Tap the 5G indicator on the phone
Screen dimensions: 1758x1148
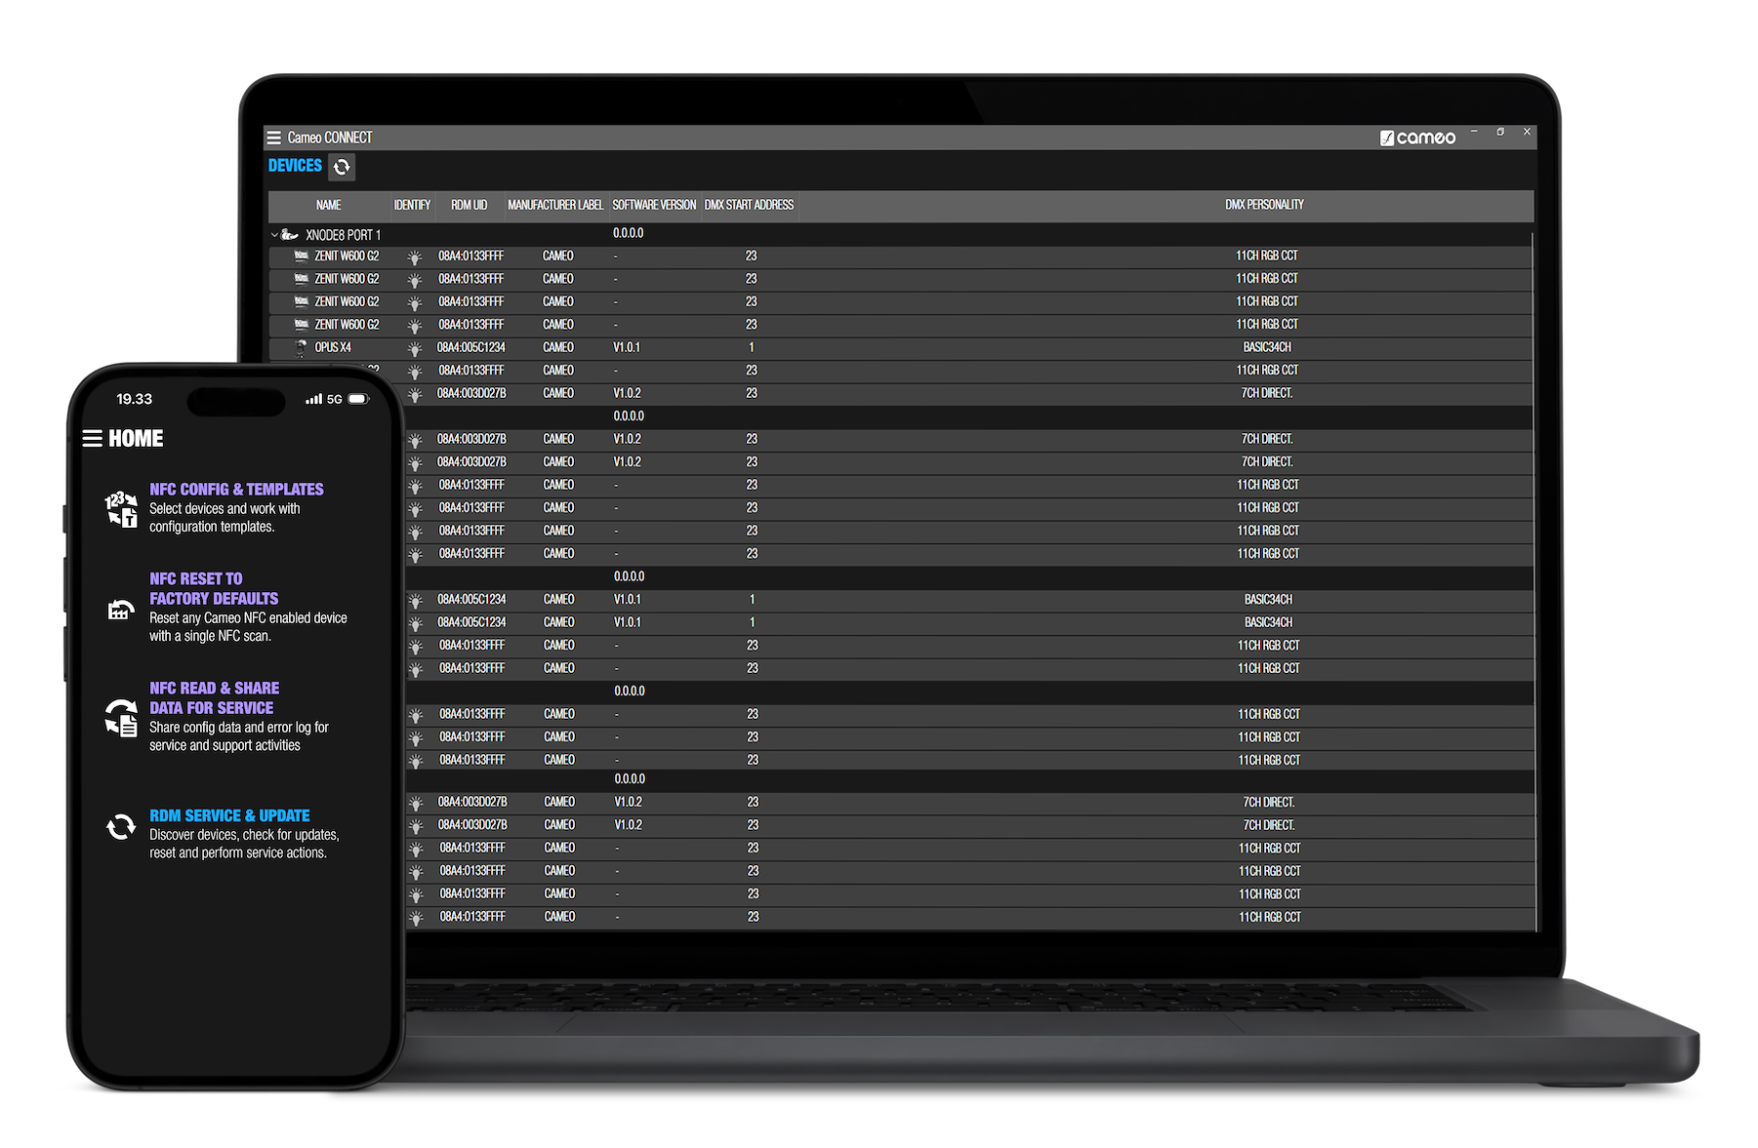tap(335, 399)
